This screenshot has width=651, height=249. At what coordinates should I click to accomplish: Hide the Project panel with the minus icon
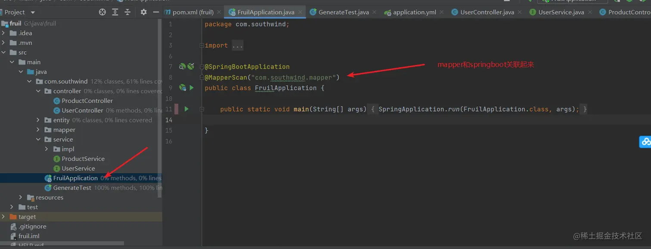(x=156, y=12)
